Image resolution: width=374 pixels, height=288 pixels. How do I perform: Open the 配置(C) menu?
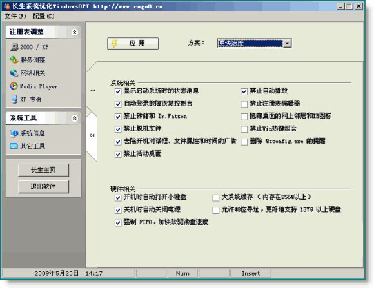[43, 16]
